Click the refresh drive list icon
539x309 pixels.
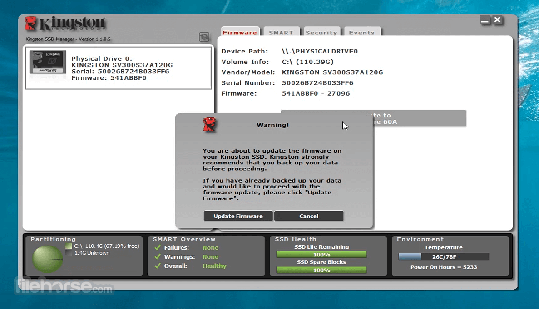[204, 37]
